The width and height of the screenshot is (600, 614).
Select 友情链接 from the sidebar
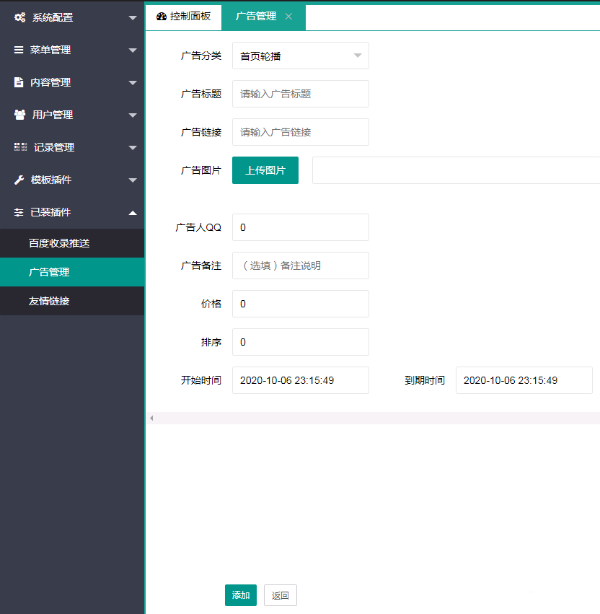(49, 301)
